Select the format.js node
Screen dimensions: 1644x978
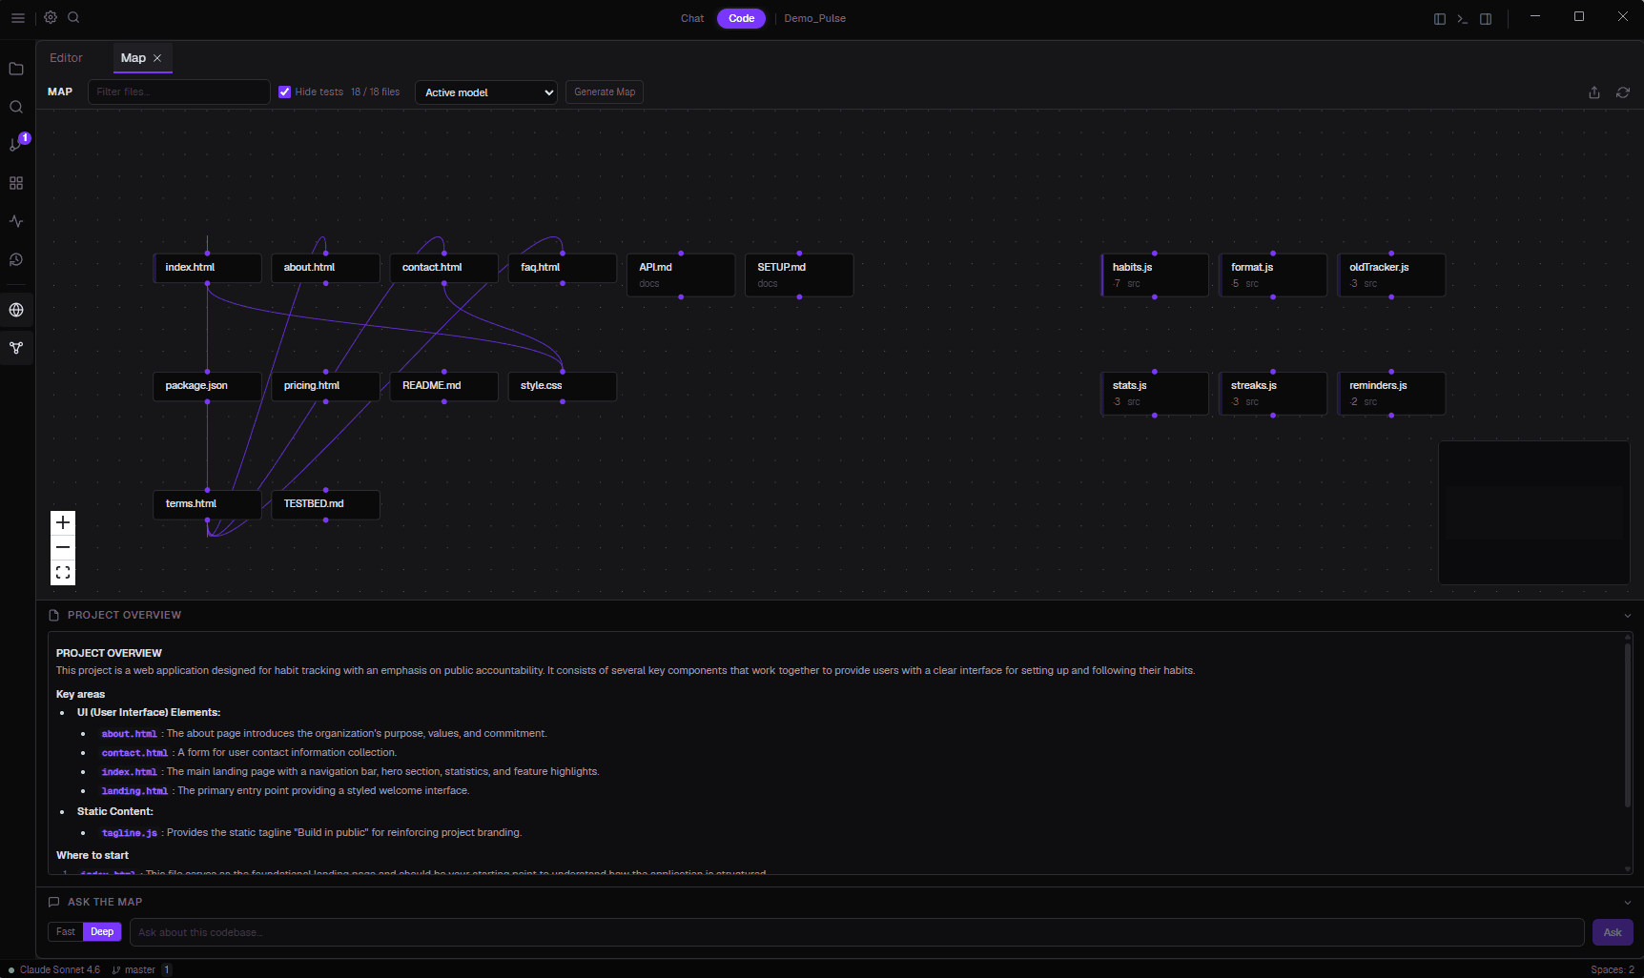(x=1272, y=275)
